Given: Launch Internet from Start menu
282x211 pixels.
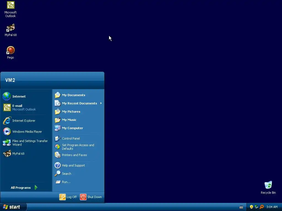Looking at the screenshot, I should click(26, 96).
